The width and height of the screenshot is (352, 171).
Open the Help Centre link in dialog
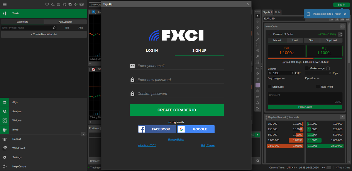[208, 145]
